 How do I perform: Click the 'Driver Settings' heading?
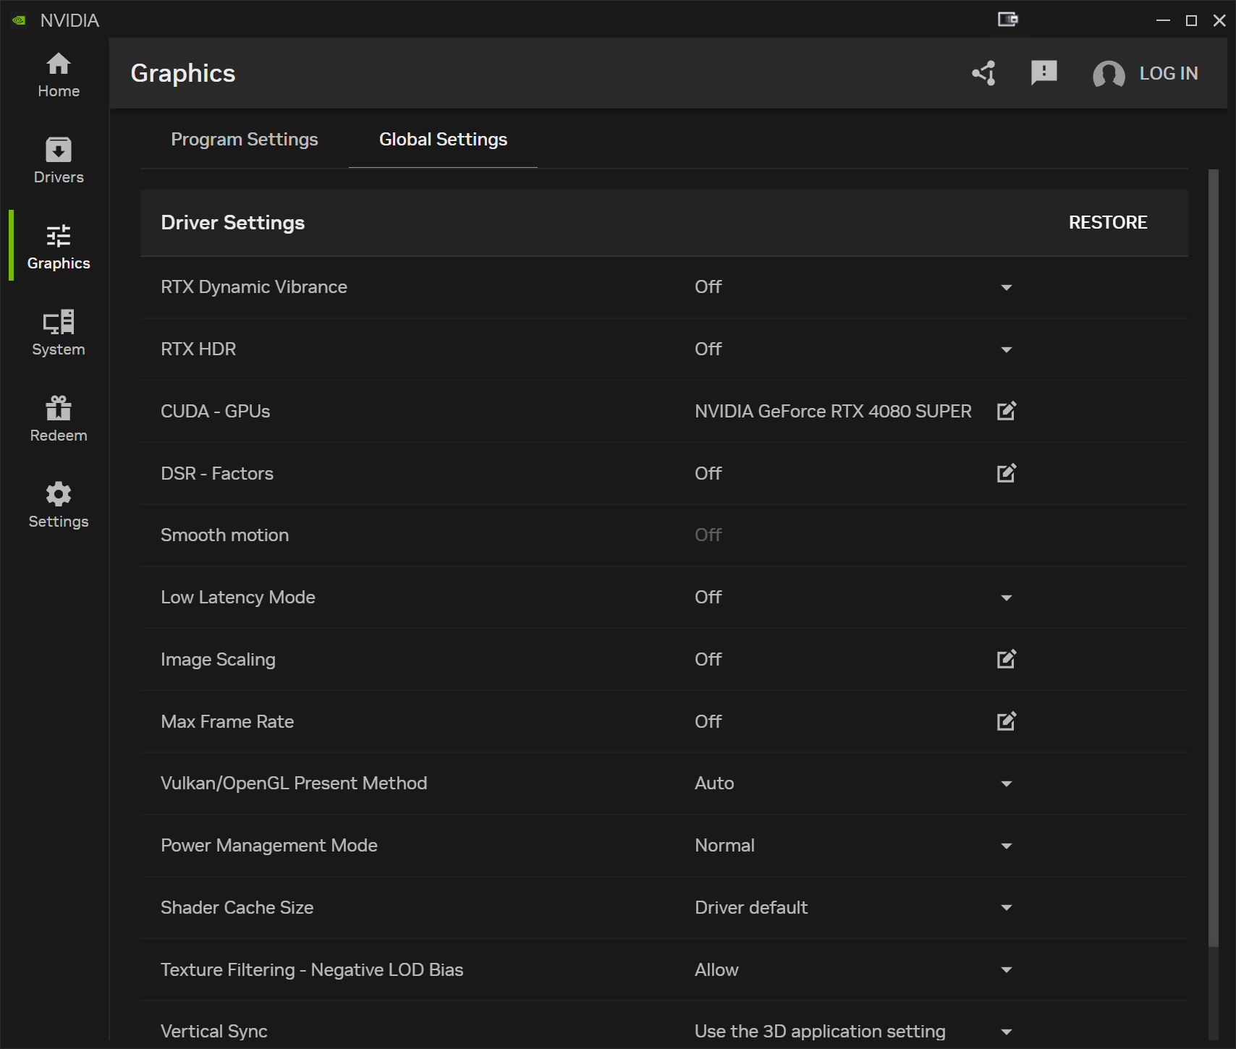(x=232, y=223)
